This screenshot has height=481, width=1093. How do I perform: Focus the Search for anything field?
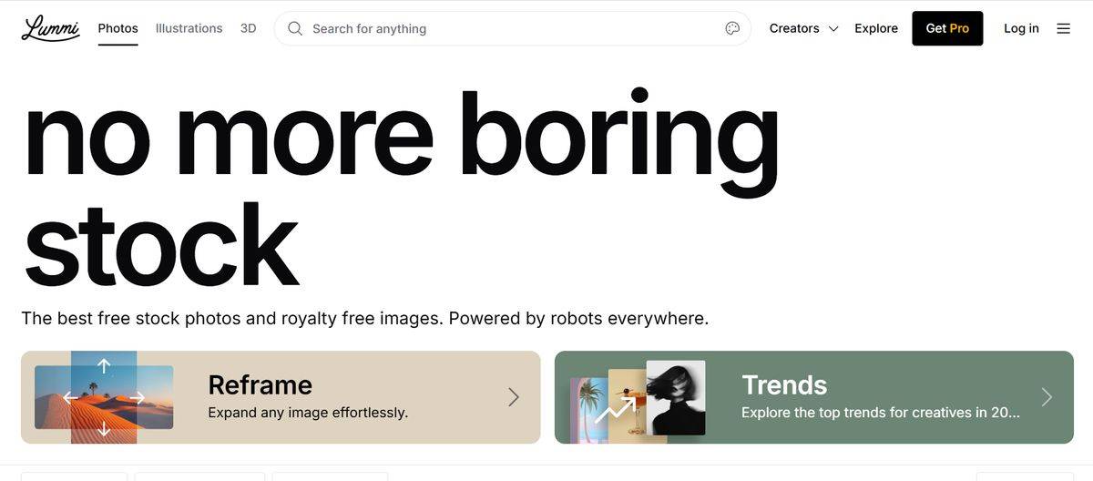pos(513,28)
